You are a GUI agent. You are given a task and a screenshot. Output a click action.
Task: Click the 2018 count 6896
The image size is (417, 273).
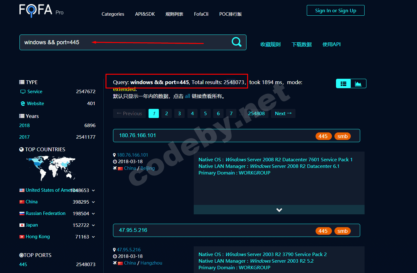coord(90,126)
